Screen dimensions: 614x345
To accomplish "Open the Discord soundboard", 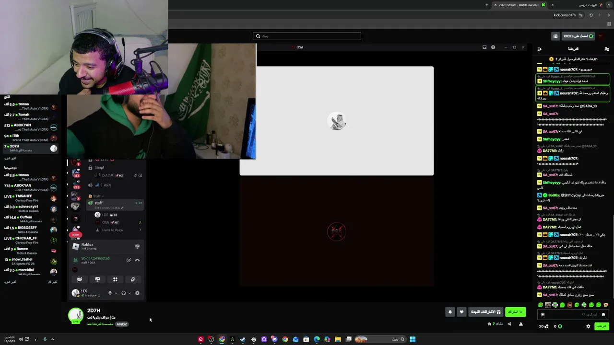I will tap(133, 279).
